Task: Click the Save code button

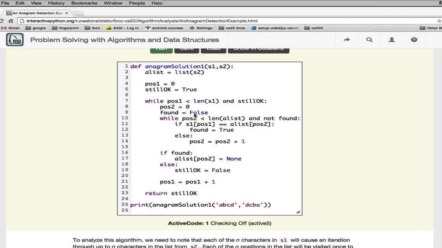Action: [187, 50]
